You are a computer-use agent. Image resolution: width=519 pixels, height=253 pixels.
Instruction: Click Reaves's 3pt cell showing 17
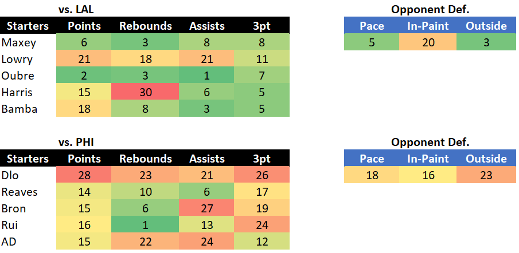pyautogui.click(x=262, y=192)
